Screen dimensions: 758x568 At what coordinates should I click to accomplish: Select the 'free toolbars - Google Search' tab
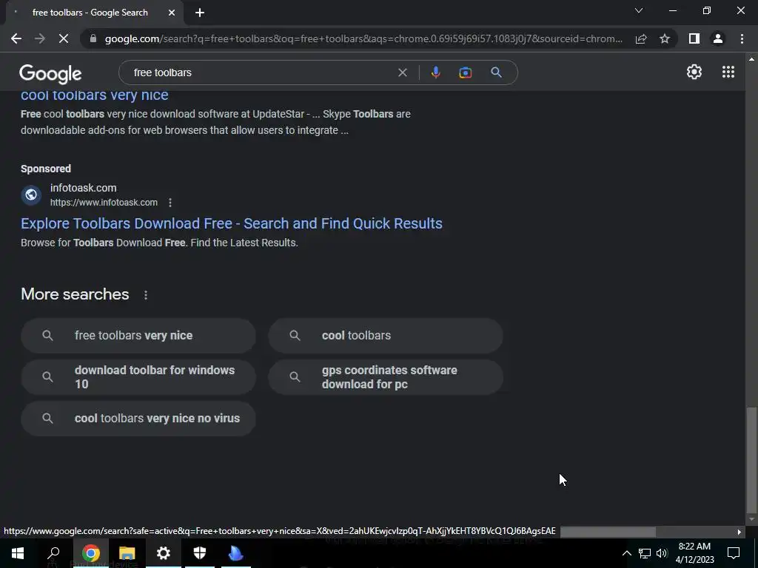(90, 13)
